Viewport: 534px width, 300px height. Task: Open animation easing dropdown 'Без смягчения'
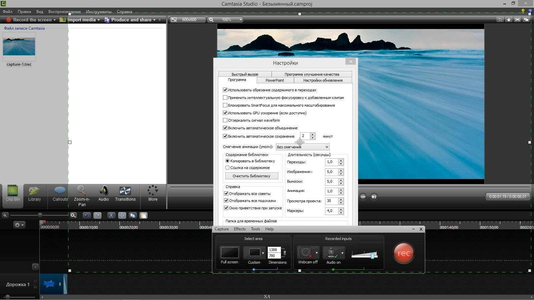(303, 147)
